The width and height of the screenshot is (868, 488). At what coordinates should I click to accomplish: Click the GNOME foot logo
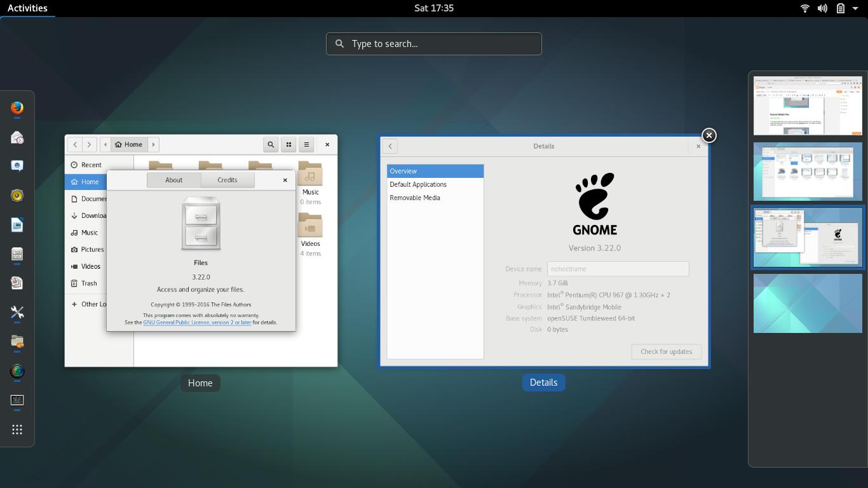[x=595, y=204]
